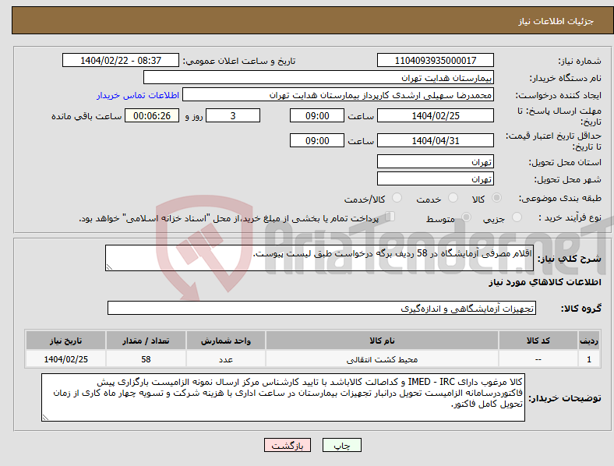Click the remaining time 00:06:26 field
The width and height of the screenshot is (614, 466).
point(152,115)
